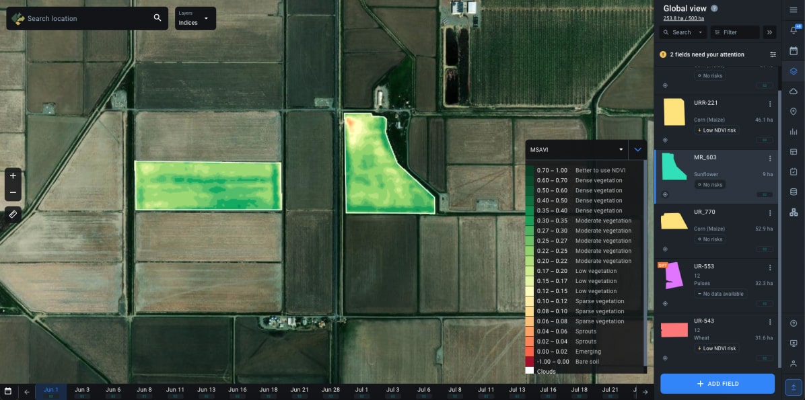Click the 2 fields need your attention notice
The width and height of the screenshot is (805, 400).
[x=707, y=54]
